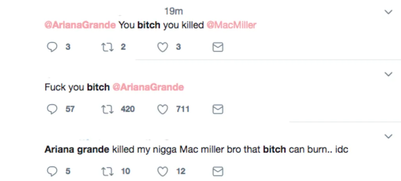The height and width of the screenshot is (181, 401).
Task: Expand the chevron menu for the 19m tweet
Action: pos(388,12)
